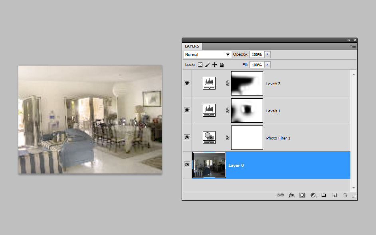Toggle visibility of Photo Filter 1 layer
Screen dimensions: 376x235
click(187, 137)
